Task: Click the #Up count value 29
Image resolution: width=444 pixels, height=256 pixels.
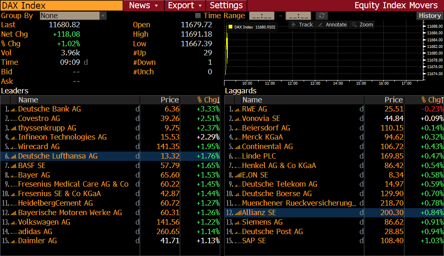Action: pyautogui.click(x=208, y=53)
